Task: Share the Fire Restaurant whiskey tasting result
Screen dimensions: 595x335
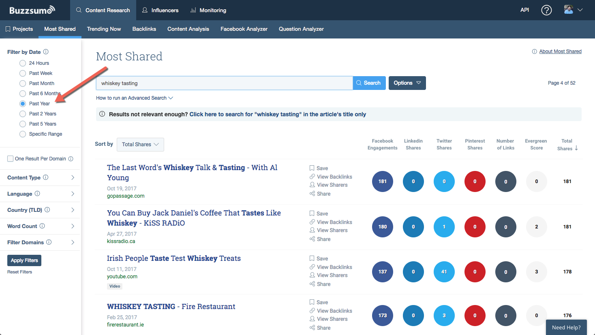Action: click(x=320, y=328)
